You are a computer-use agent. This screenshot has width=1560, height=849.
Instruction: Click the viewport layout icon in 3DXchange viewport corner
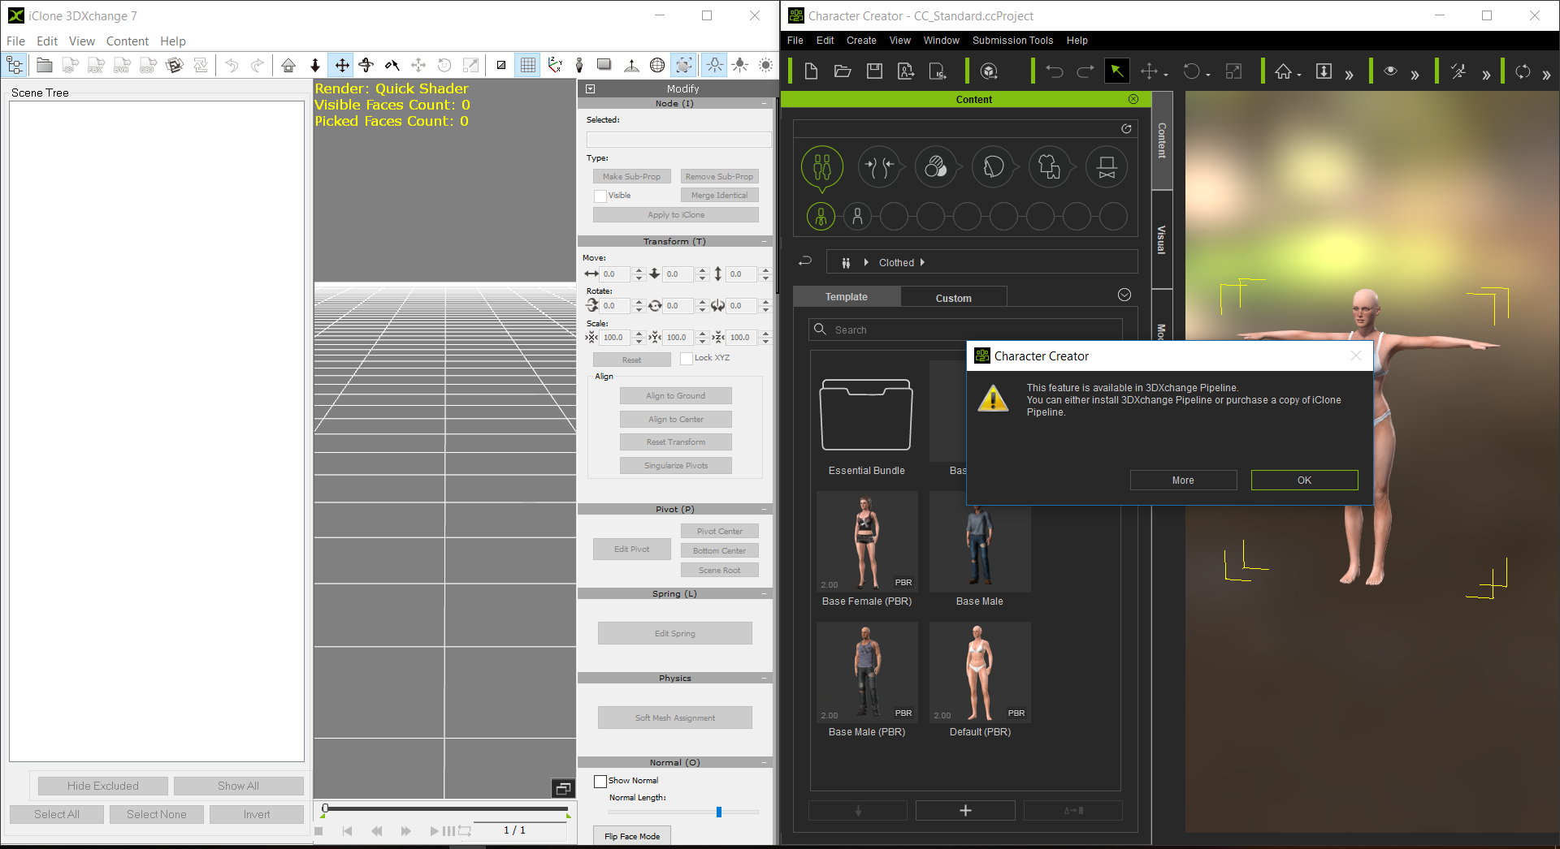pos(563,788)
